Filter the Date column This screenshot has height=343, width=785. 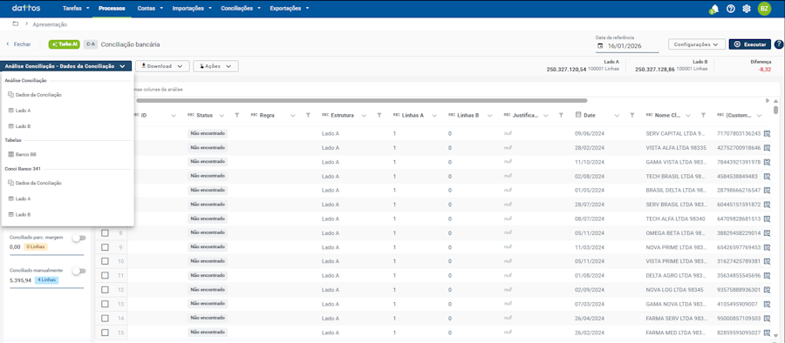tap(632, 116)
